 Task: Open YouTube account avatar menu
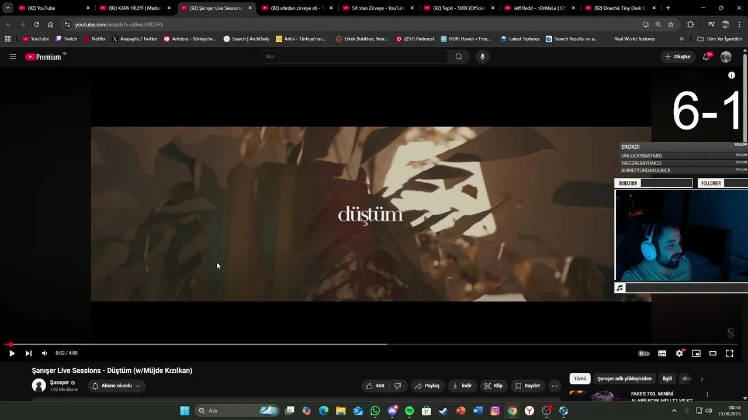pos(726,57)
